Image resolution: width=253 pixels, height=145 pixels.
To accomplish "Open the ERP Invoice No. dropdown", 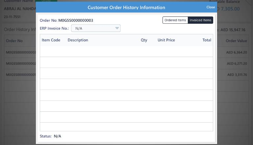I will tap(96, 28).
